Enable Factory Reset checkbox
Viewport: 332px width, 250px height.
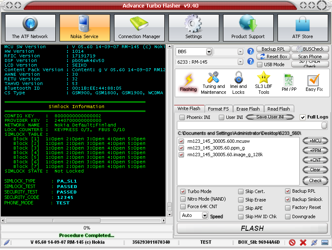(288, 208)
